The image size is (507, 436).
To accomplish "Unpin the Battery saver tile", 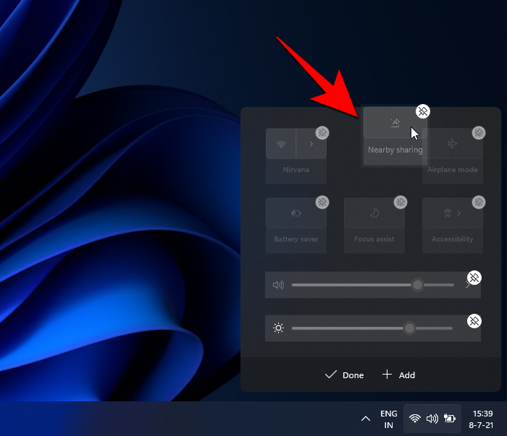I will [322, 202].
